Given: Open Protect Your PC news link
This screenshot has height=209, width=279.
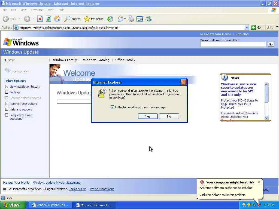Looking at the screenshot, I should (x=239, y=104).
